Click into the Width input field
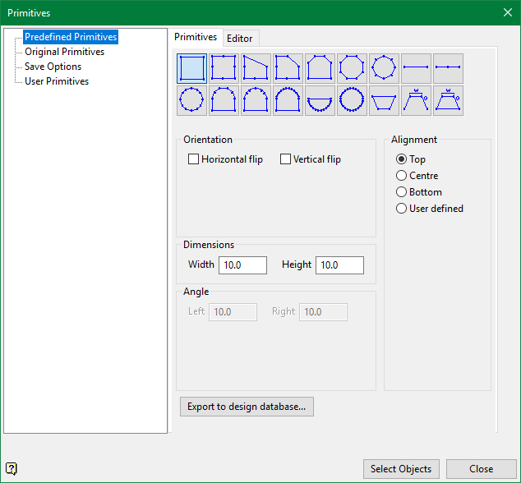 pyautogui.click(x=242, y=265)
